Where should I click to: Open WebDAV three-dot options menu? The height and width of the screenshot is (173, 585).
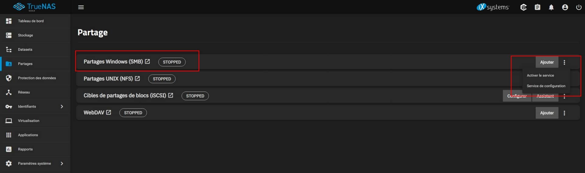564,113
